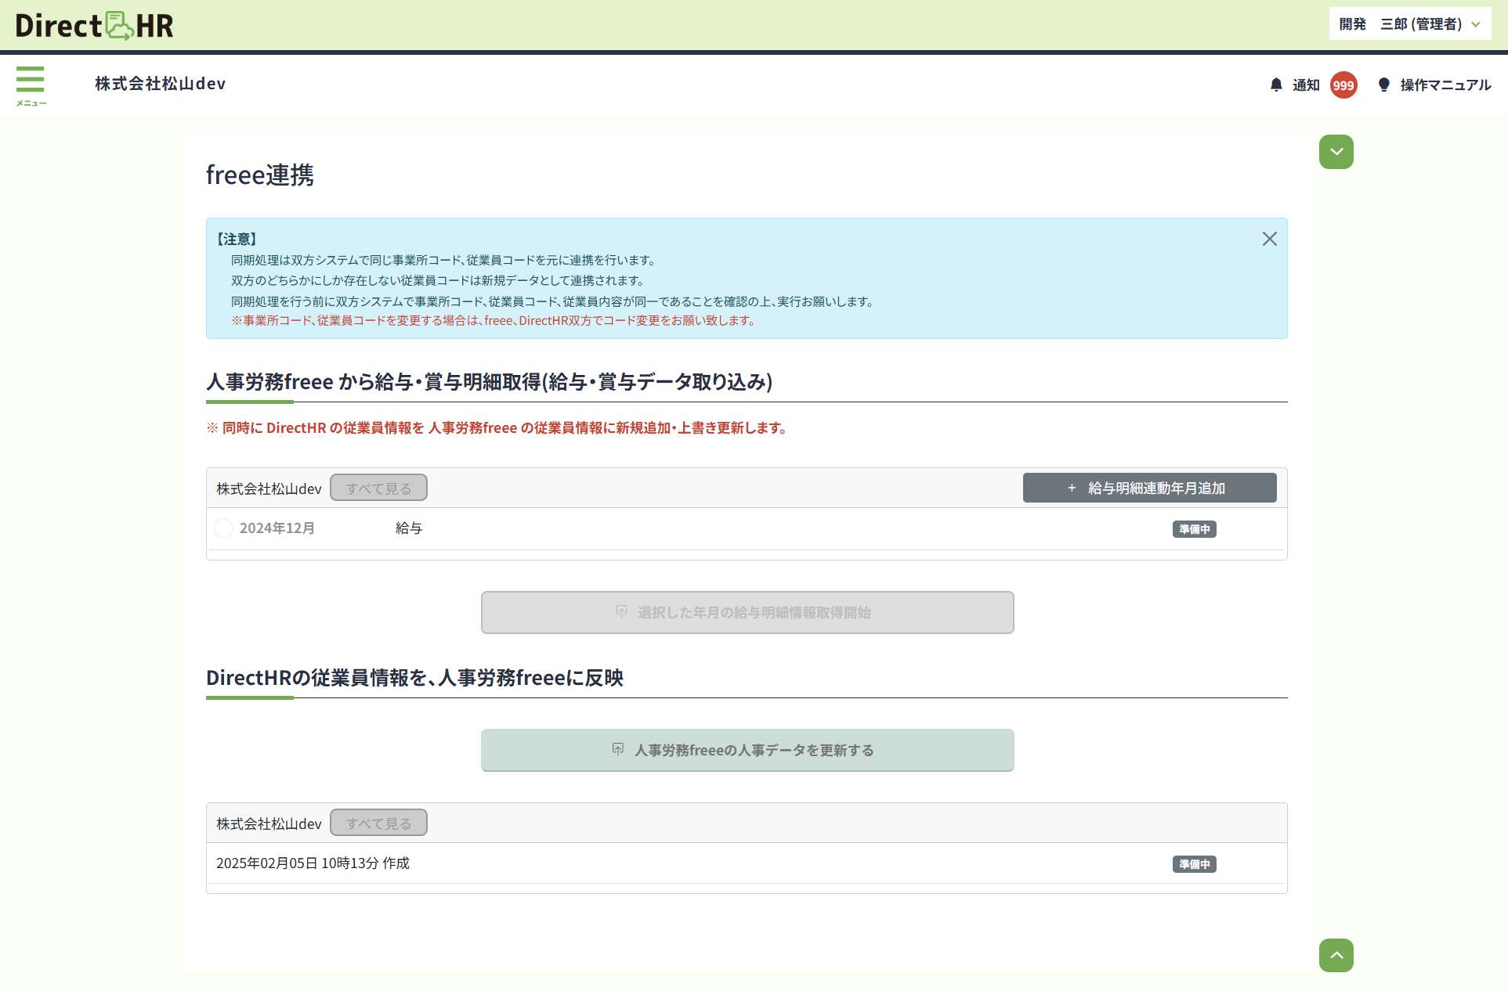Image resolution: width=1508 pixels, height=991 pixels.
Task: Click the 準備中 badge on 2024年12月 row
Action: [x=1194, y=529]
